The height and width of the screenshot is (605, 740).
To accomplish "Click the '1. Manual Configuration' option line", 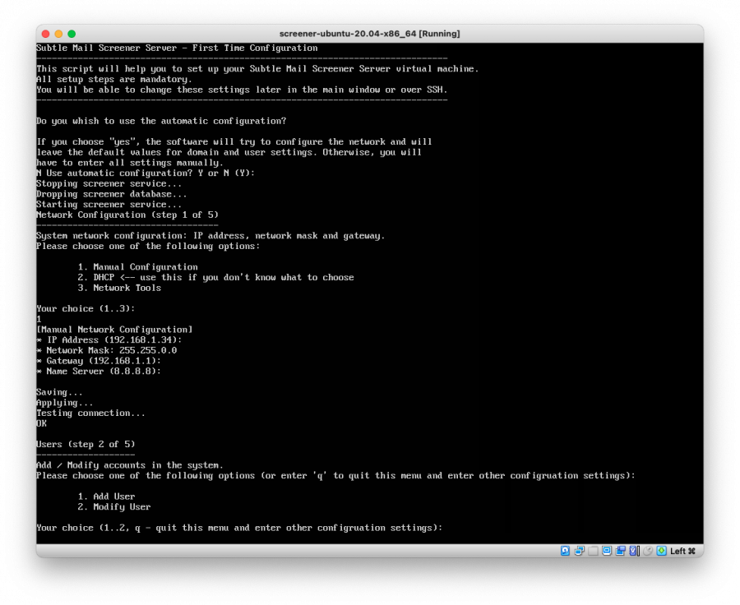I will coord(137,267).
